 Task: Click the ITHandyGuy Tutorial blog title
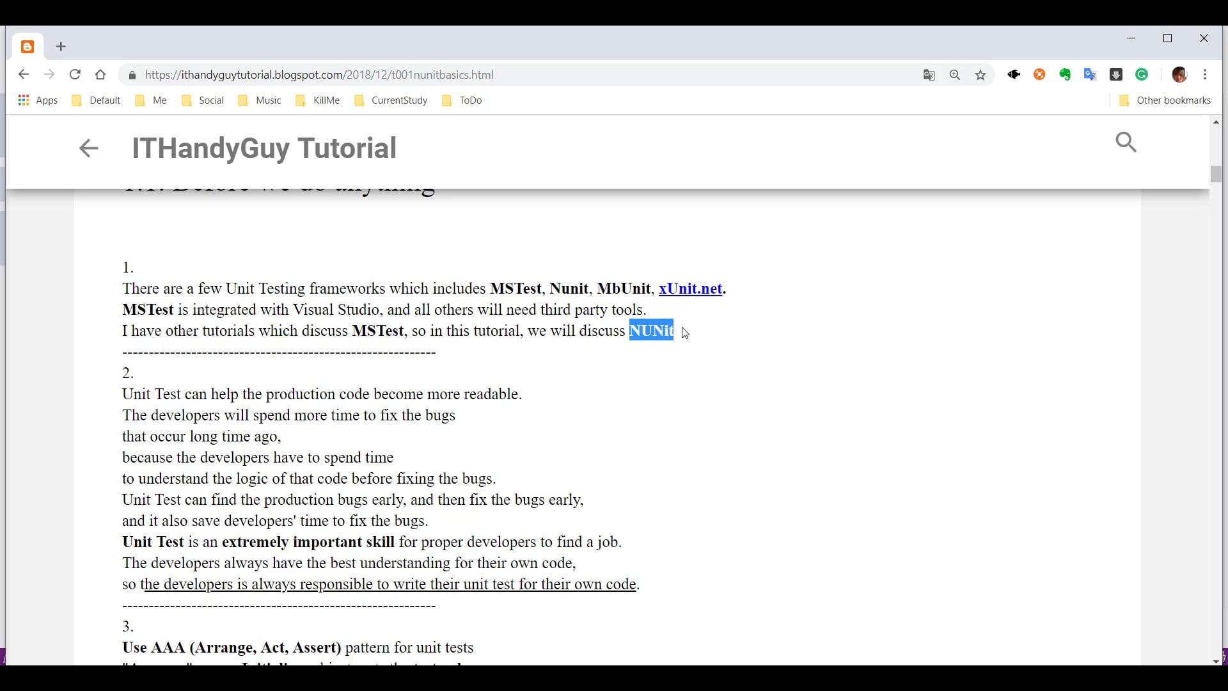264,148
